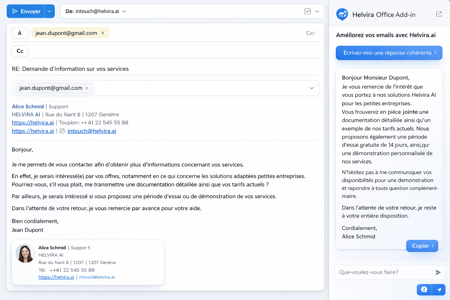This screenshot has height=300, width=450.
Task: Toggle the checkmark box icon in sender bar
Action: [307, 11]
